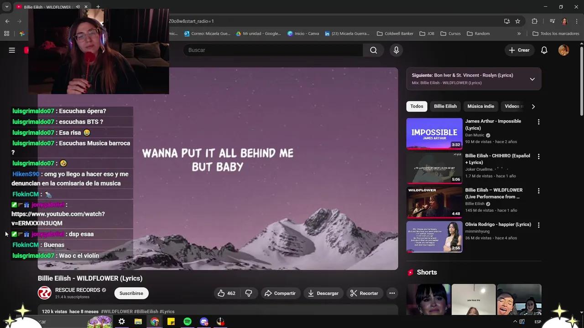This screenshot has width=584, height=328.
Task: Open Sticky Notes from taskbar
Action: (x=171, y=322)
